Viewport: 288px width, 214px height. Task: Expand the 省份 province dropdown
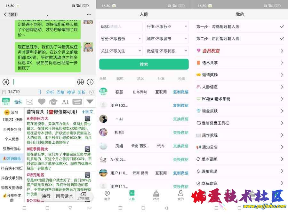click(x=121, y=39)
